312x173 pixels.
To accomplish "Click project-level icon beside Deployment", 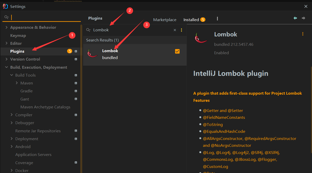I will click(76, 139).
